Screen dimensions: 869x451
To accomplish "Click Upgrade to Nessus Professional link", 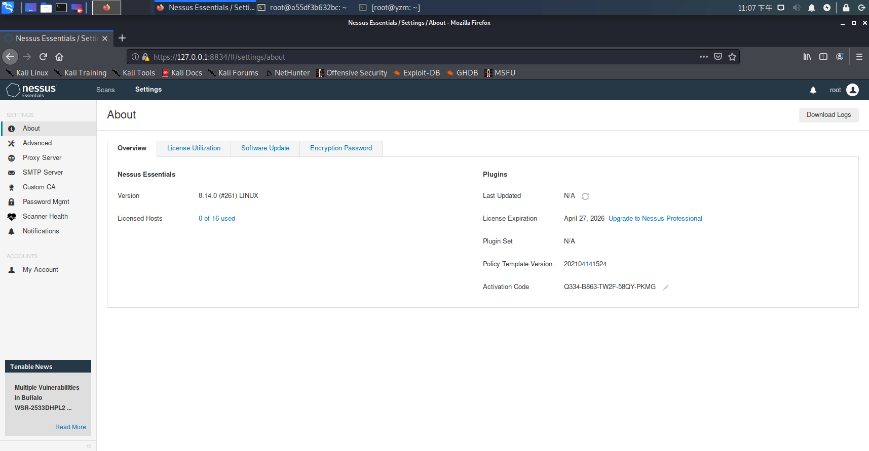I will point(655,219).
